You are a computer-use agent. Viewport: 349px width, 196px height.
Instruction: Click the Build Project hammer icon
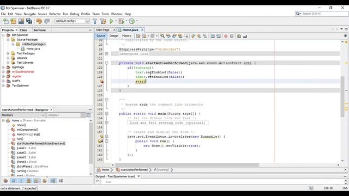95,21
